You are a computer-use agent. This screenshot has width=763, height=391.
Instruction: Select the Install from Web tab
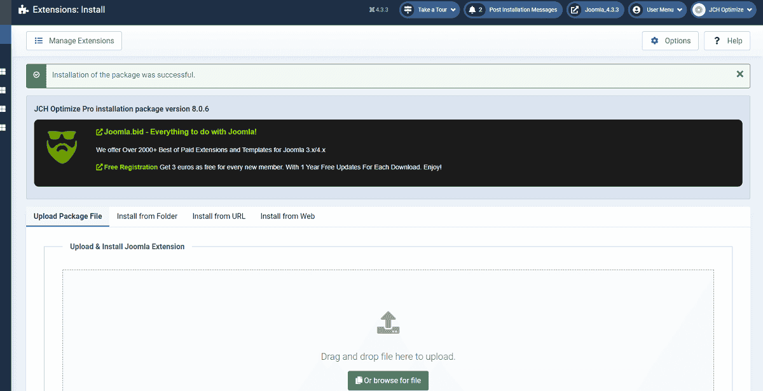click(x=287, y=216)
